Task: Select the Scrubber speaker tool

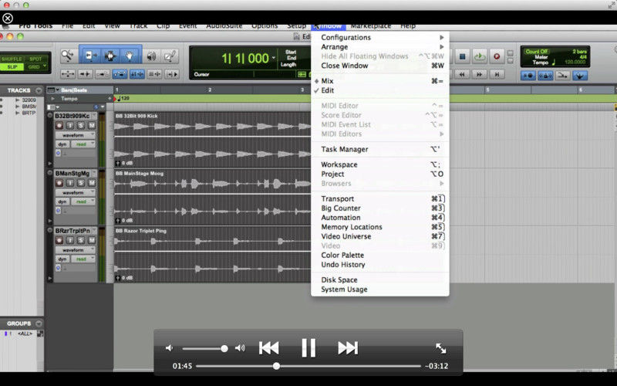Action: (x=151, y=56)
